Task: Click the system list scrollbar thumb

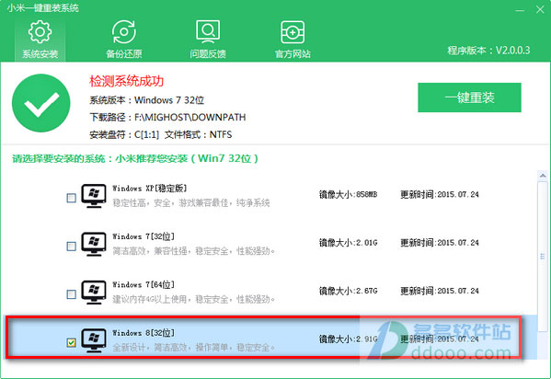Action: coord(543,257)
